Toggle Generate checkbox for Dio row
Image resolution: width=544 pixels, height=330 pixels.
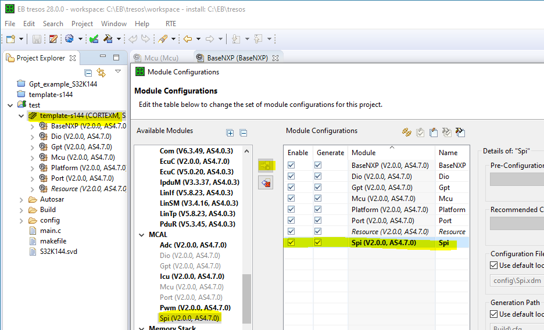click(x=318, y=176)
